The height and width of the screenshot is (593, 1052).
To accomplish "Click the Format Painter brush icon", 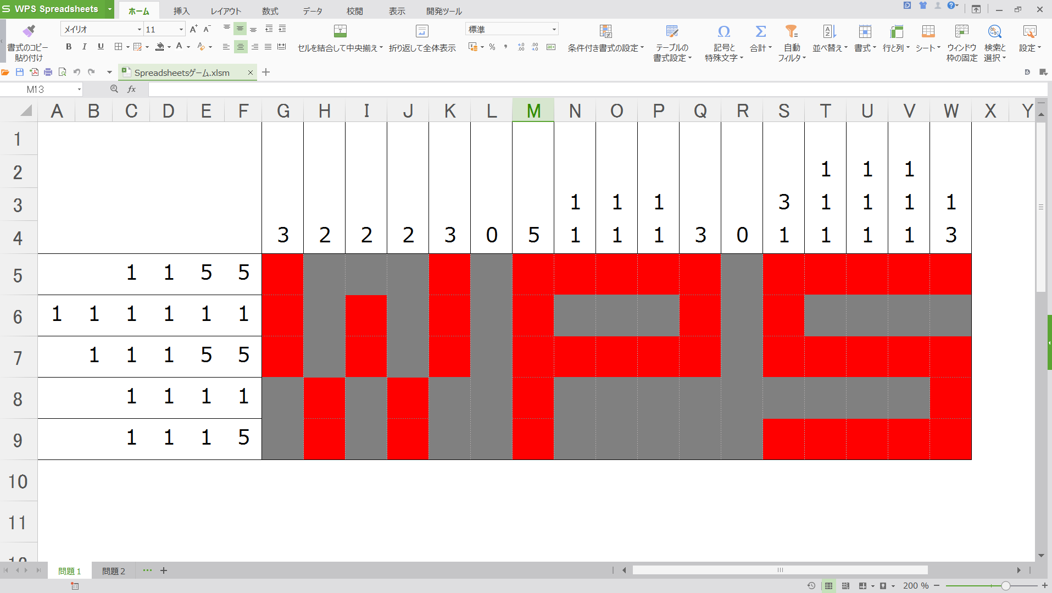I will [x=28, y=31].
